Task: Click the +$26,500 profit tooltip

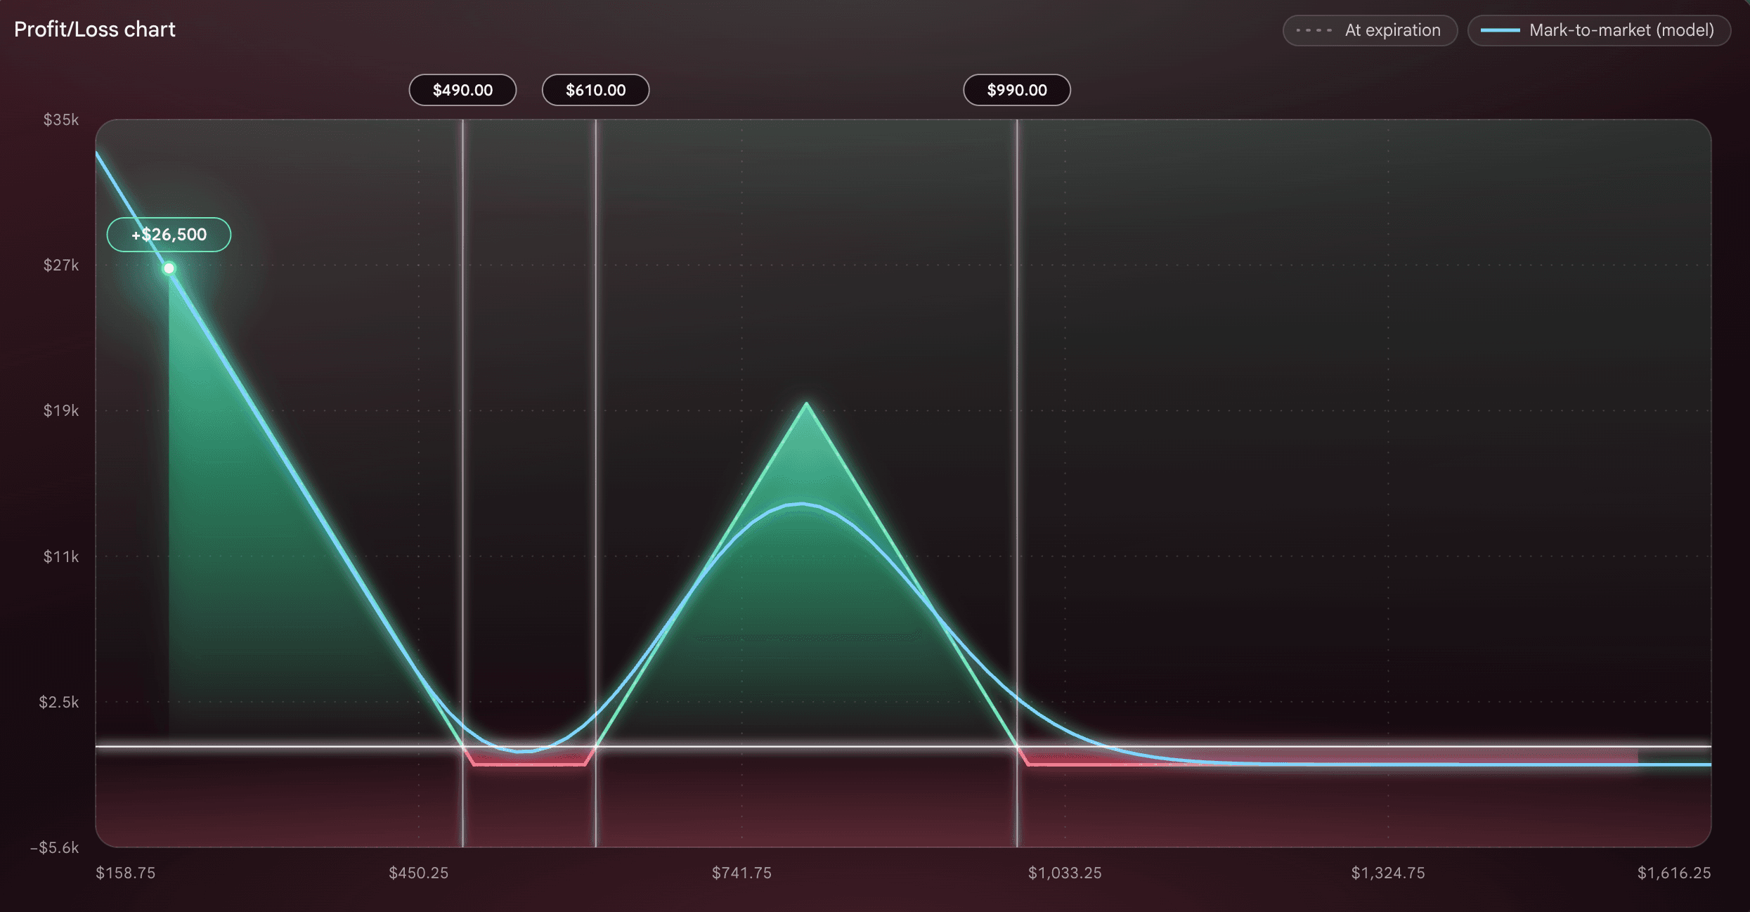Action: (x=169, y=235)
